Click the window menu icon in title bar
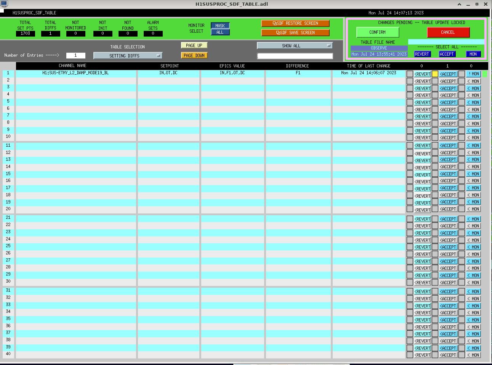This screenshot has width=492, height=365. 4,4
